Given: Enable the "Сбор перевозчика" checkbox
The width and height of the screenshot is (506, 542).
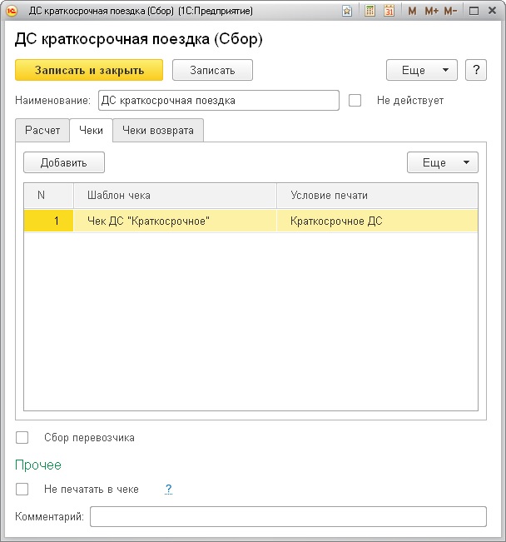Looking at the screenshot, I should (22, 438).
